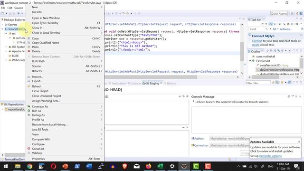Open the Reminder options link
The height and width of the screenshot is (171, 304).
point(270,156)
